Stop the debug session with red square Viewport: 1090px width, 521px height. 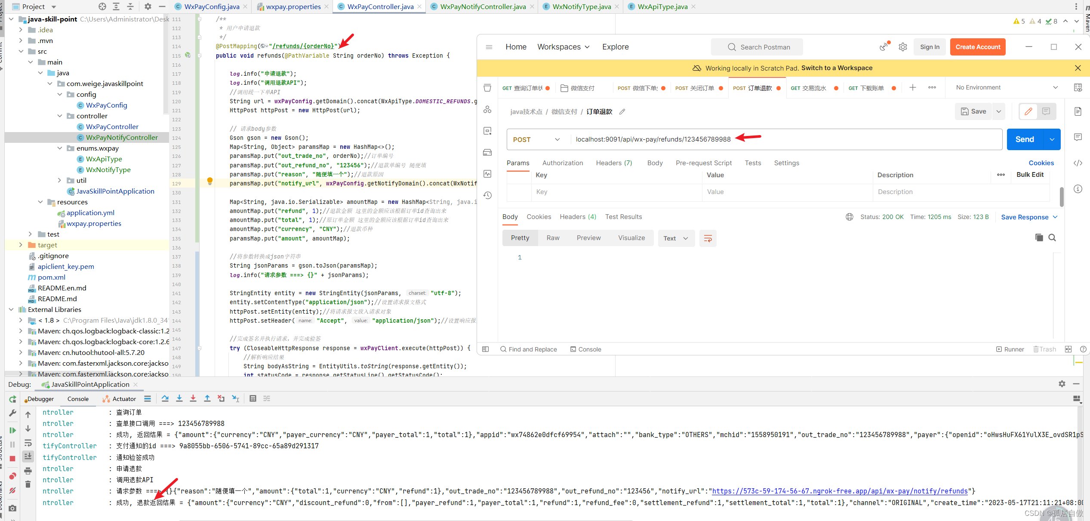tap(12, 459)
